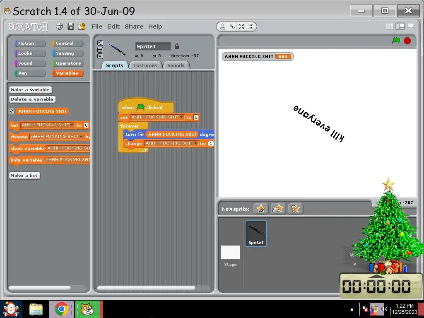Choose new sprite from file
Image resolution: width=424 pixels, height=318 pixels.
click(278, 209)
